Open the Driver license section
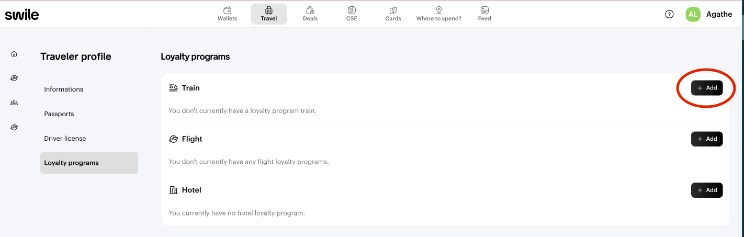 pos(65,139)
